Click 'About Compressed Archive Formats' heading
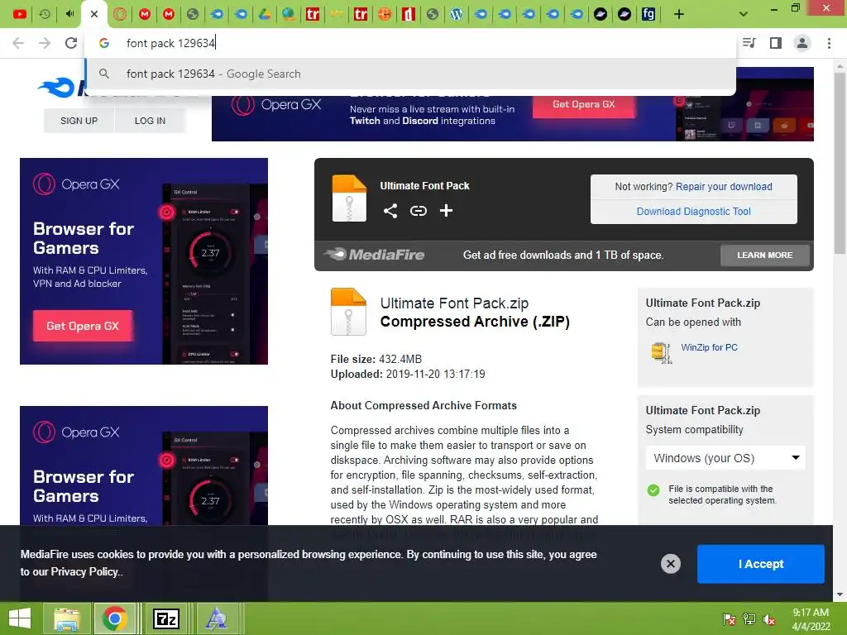The width and height of the screenshot is (847, 635). [x=423, y=406]
